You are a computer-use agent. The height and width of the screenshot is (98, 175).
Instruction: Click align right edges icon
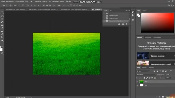[34, 5]
